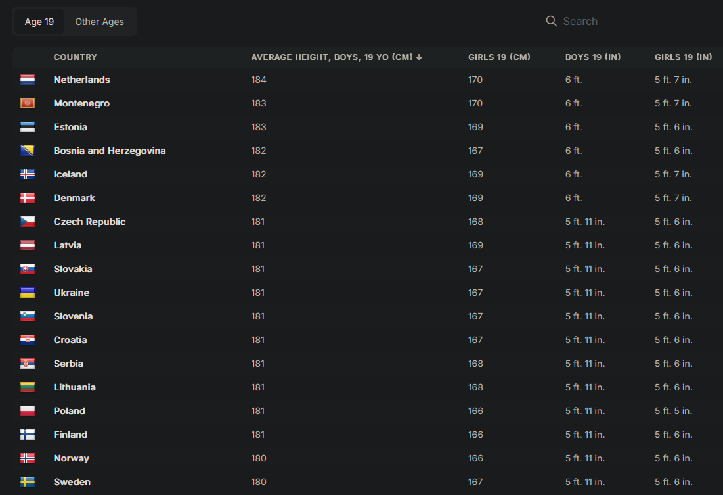Click the Estonia flag icon

pos(28,127)
